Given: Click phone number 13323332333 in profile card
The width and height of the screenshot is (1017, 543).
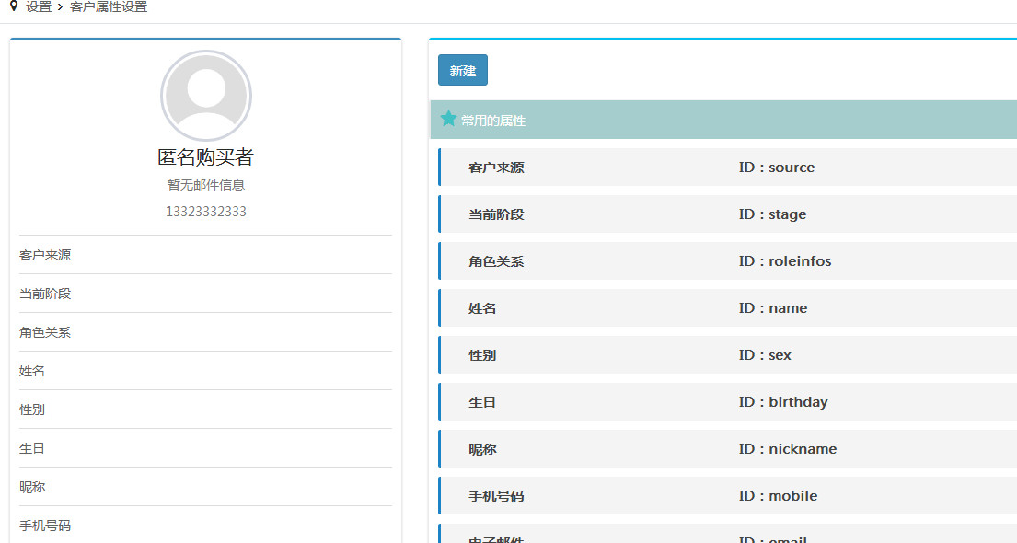Looking at the screenshot, I should [205, 212].
